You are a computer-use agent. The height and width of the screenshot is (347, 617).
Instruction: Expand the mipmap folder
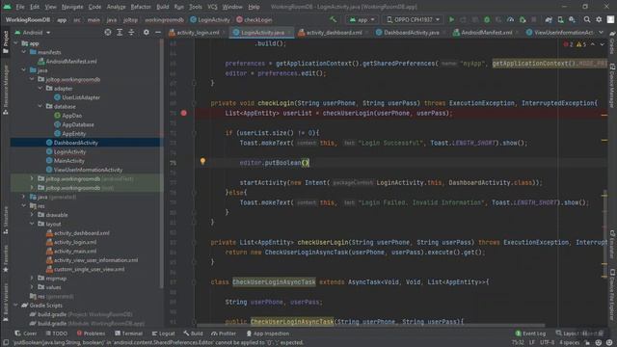coord(32,279)
